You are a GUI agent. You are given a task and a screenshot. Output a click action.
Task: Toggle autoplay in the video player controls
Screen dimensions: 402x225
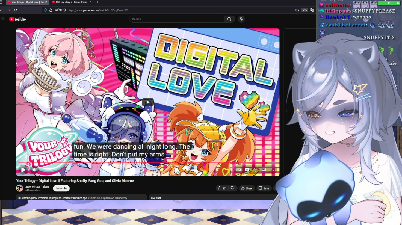click(240, 170)
